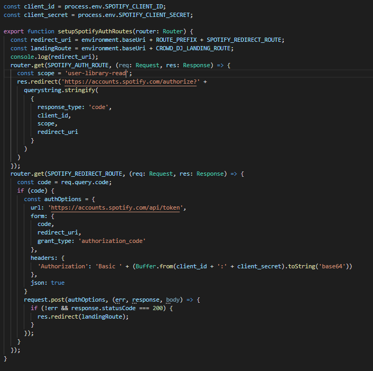
Task: Click the Buffer.from call
Action: coord(154,266)
